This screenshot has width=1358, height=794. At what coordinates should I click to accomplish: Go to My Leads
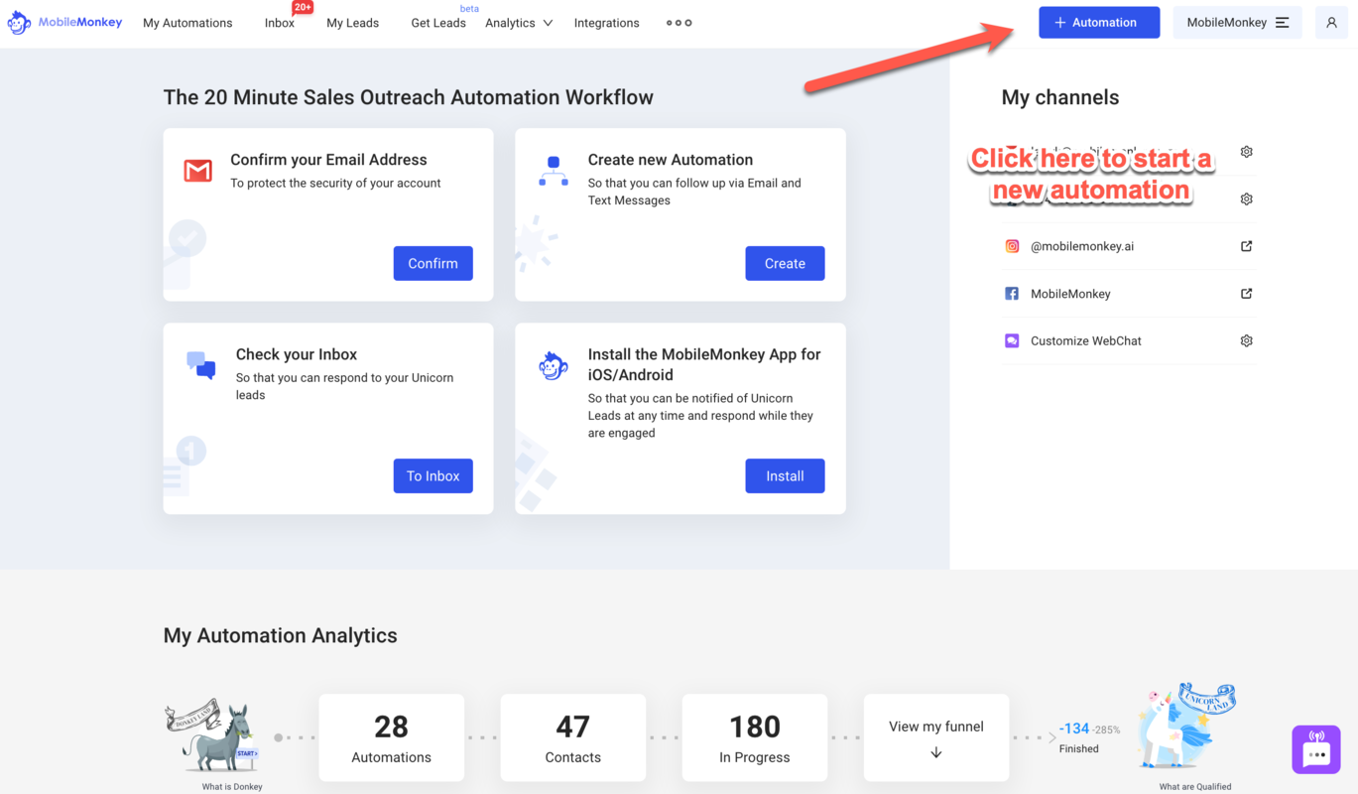click(352, 23)
